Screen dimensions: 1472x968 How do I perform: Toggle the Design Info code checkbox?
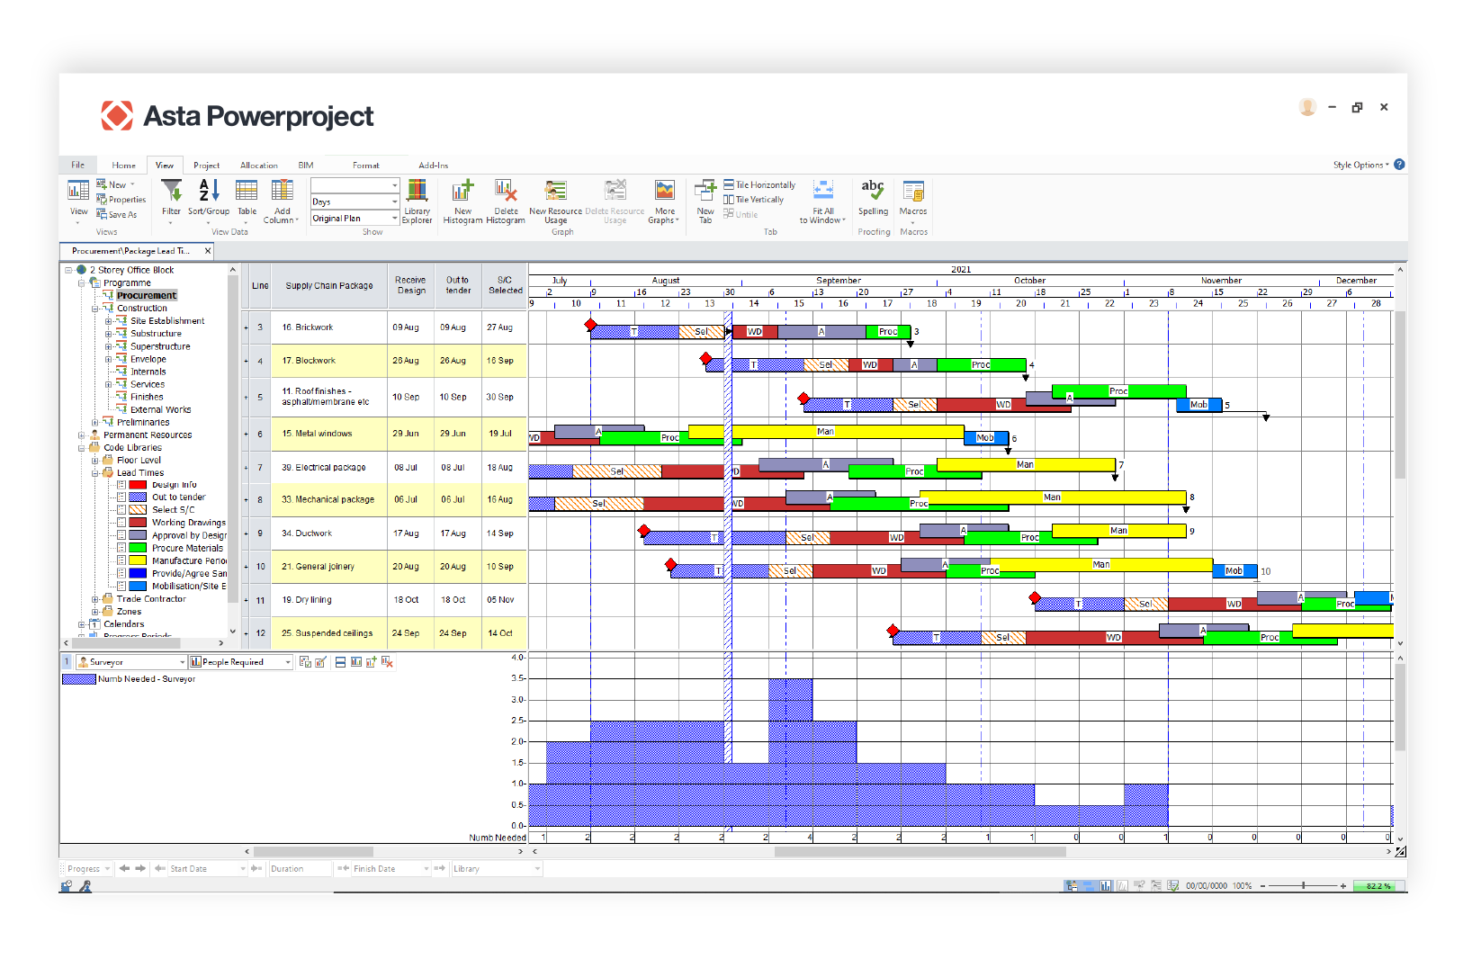tap(121, 485)
